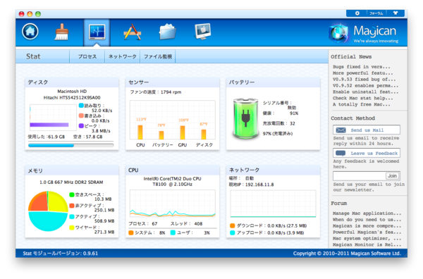
Task: Switch to the Stat tab
Action: tap(33, 56)
